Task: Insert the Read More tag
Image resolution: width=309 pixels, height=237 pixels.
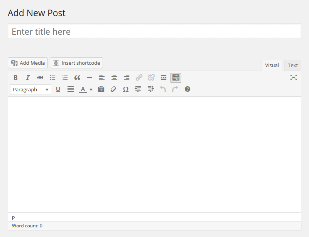Action: 163,77
